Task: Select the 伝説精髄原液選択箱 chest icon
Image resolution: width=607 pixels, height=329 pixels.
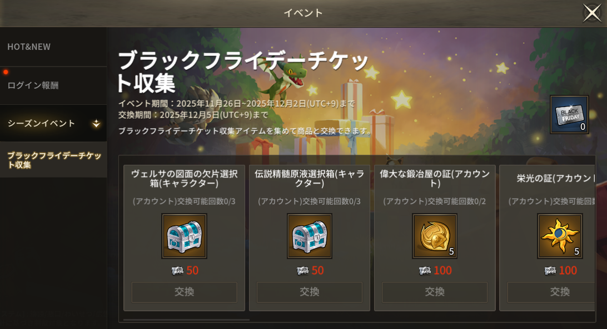Action: (x=309, y=236)
